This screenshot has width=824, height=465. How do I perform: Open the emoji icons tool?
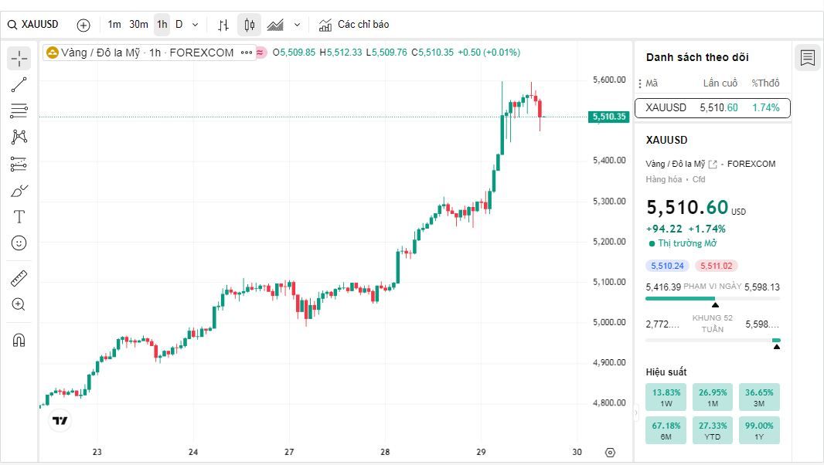[x=19, y=243]
